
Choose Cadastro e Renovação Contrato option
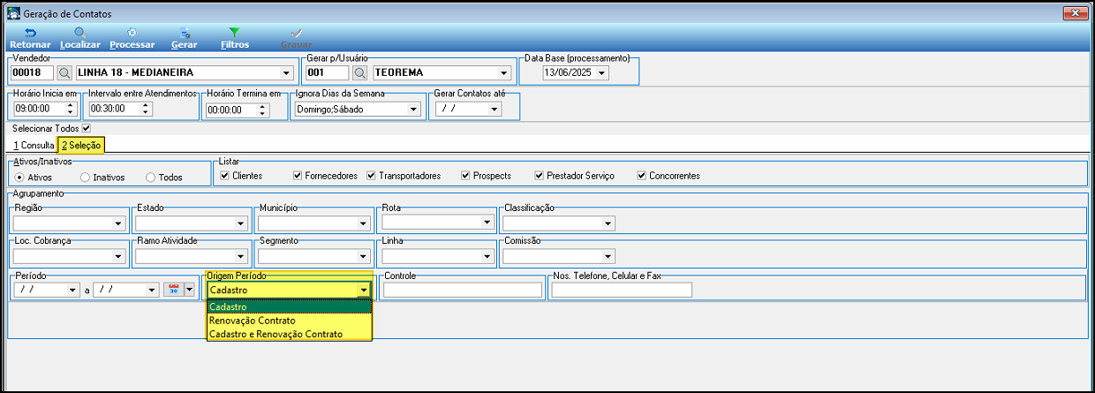290,334
